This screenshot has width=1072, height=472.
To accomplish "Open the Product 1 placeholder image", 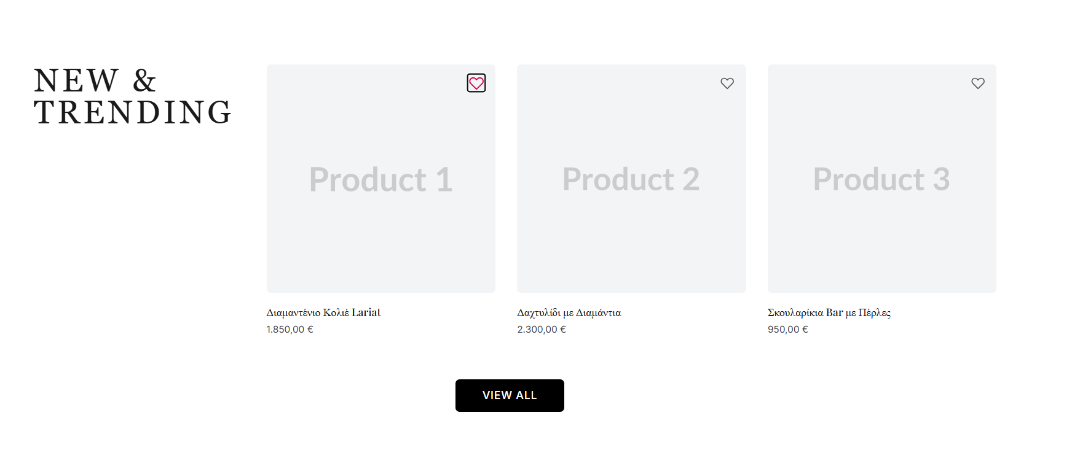I will [x=380, y=179].
